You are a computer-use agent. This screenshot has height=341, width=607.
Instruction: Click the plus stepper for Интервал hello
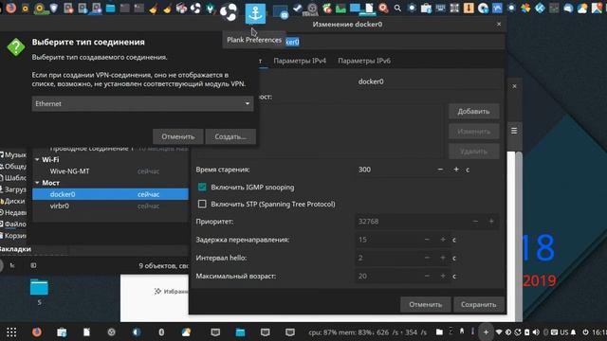443,258
